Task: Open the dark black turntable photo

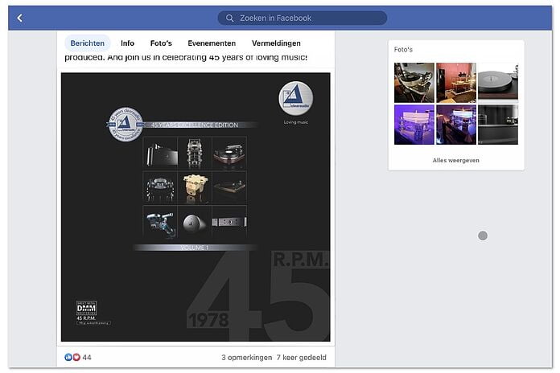Action: coord(498,125)
